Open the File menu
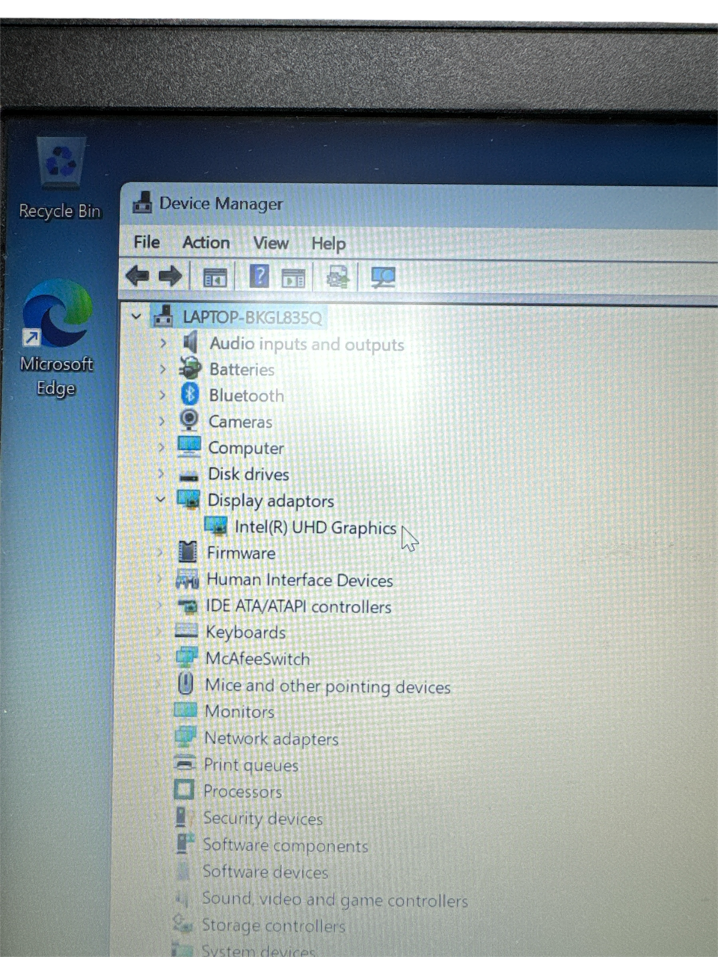This screenshot has width=718, height=957. (x=147, y=242)
